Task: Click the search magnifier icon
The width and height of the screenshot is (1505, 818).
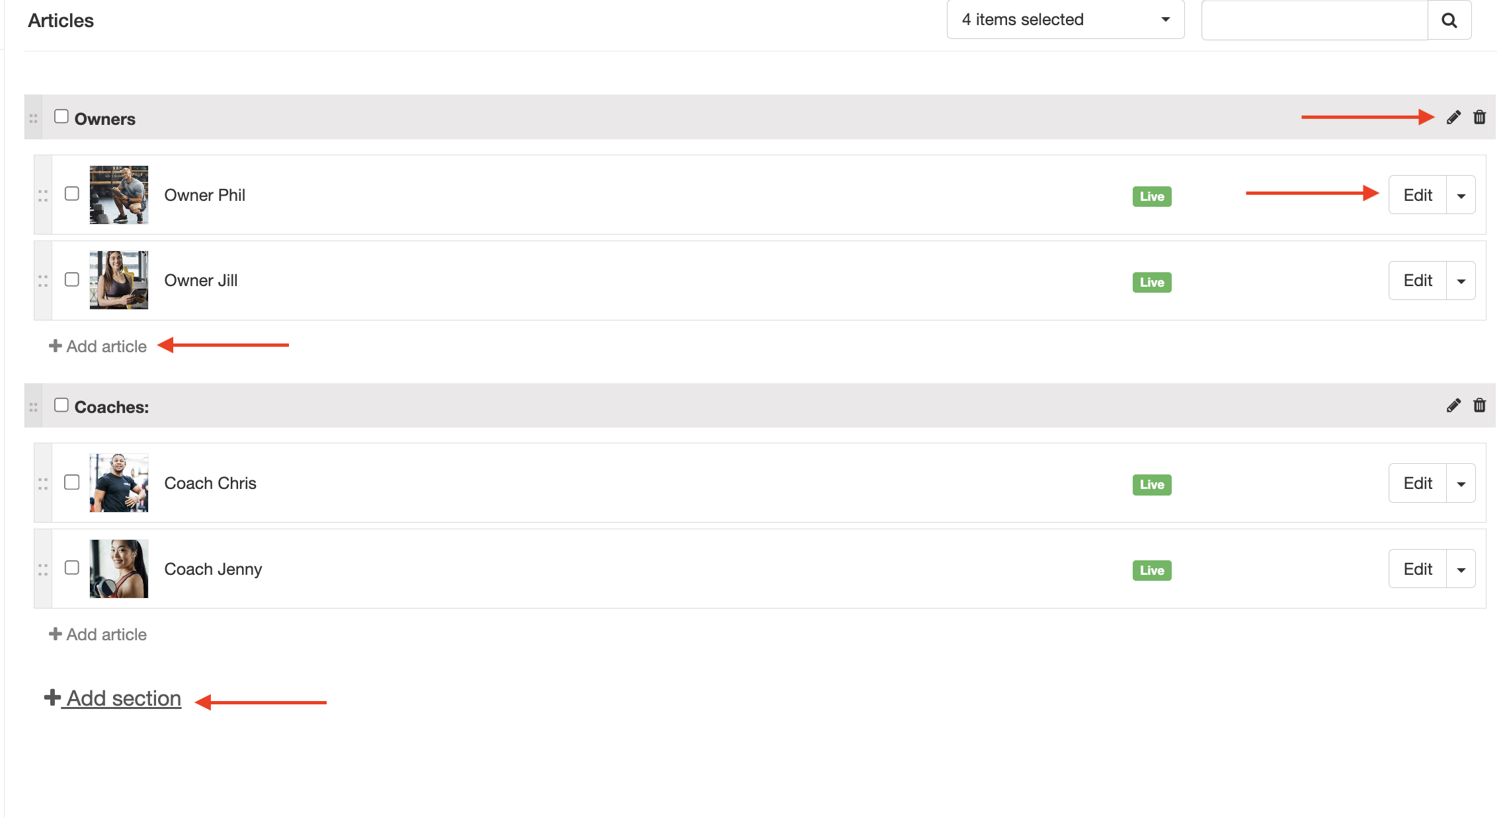Action: (1449, 20)
